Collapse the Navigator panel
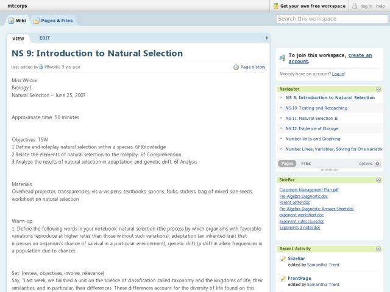390x292 pixels. (378, 89)
